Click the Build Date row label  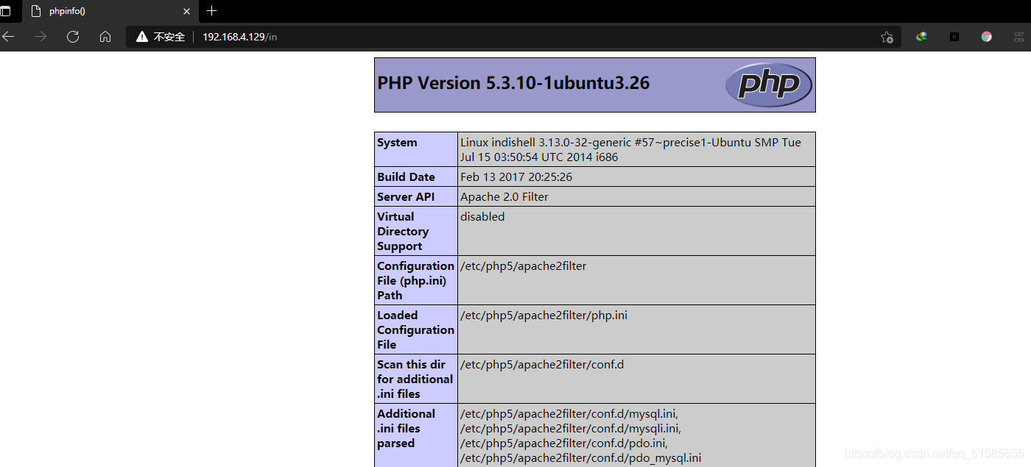406,177
